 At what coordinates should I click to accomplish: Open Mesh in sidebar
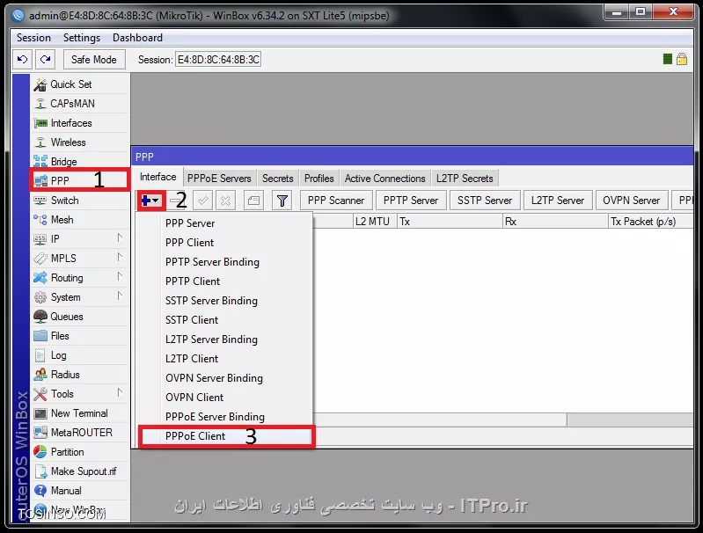tap(80, 220)
